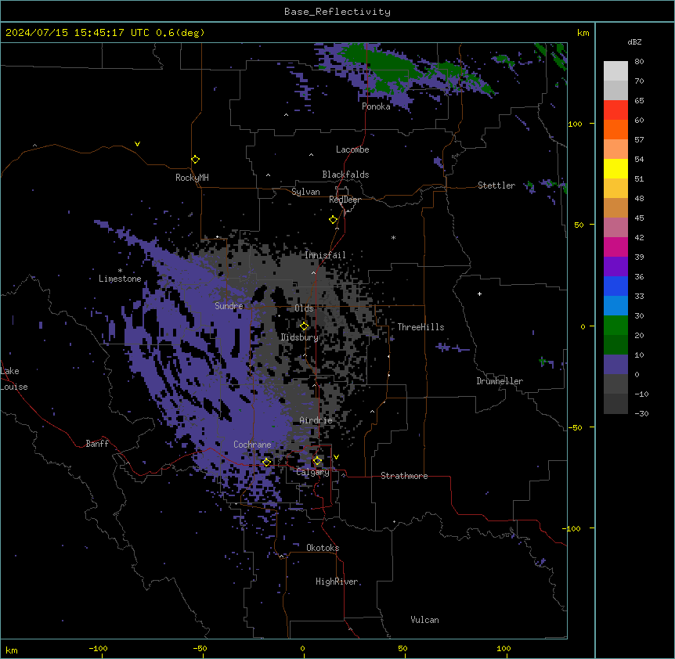Click the Lacombe label
This screenshot has height=659, width=675.
click(x=352, y=149)
